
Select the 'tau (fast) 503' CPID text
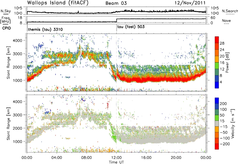131,27
